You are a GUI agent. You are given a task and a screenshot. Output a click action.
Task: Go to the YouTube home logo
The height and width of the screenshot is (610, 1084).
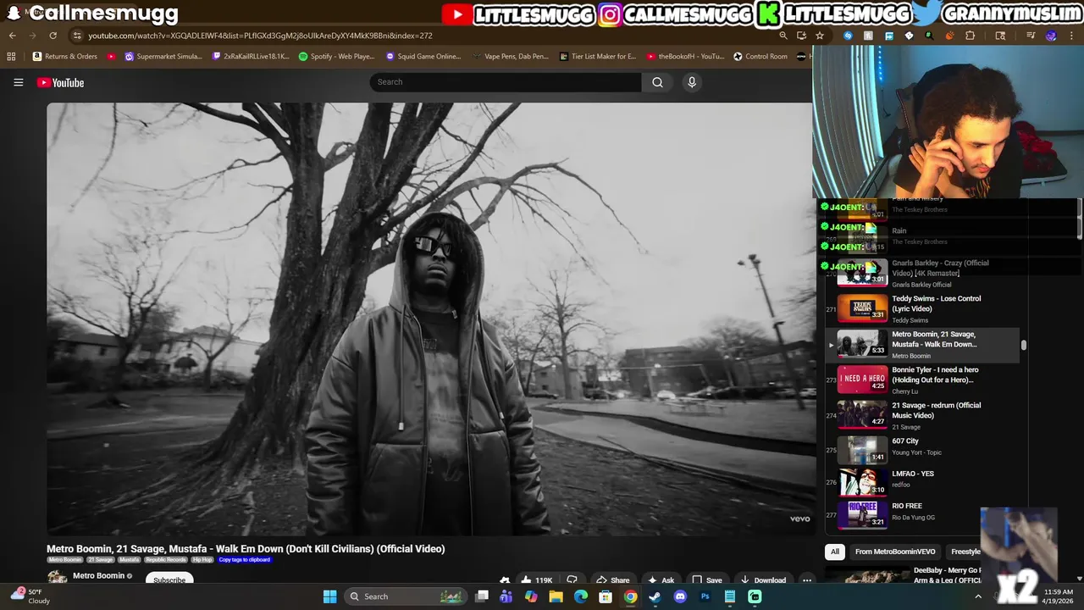coord(60,82)
